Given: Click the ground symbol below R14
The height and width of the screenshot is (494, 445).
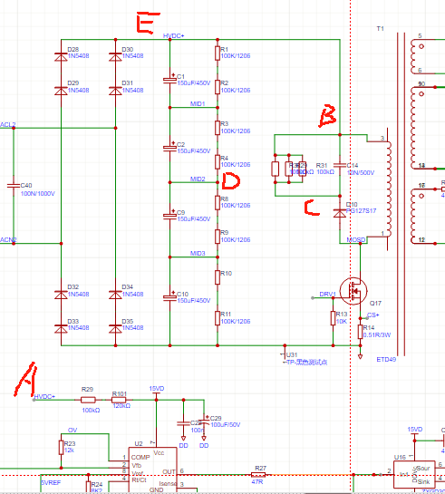Looking at the screenshot, I should [360, 356].
